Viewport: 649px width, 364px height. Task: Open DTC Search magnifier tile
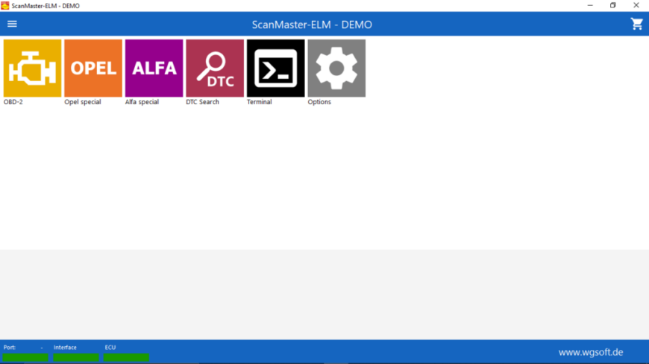[215, 68]
